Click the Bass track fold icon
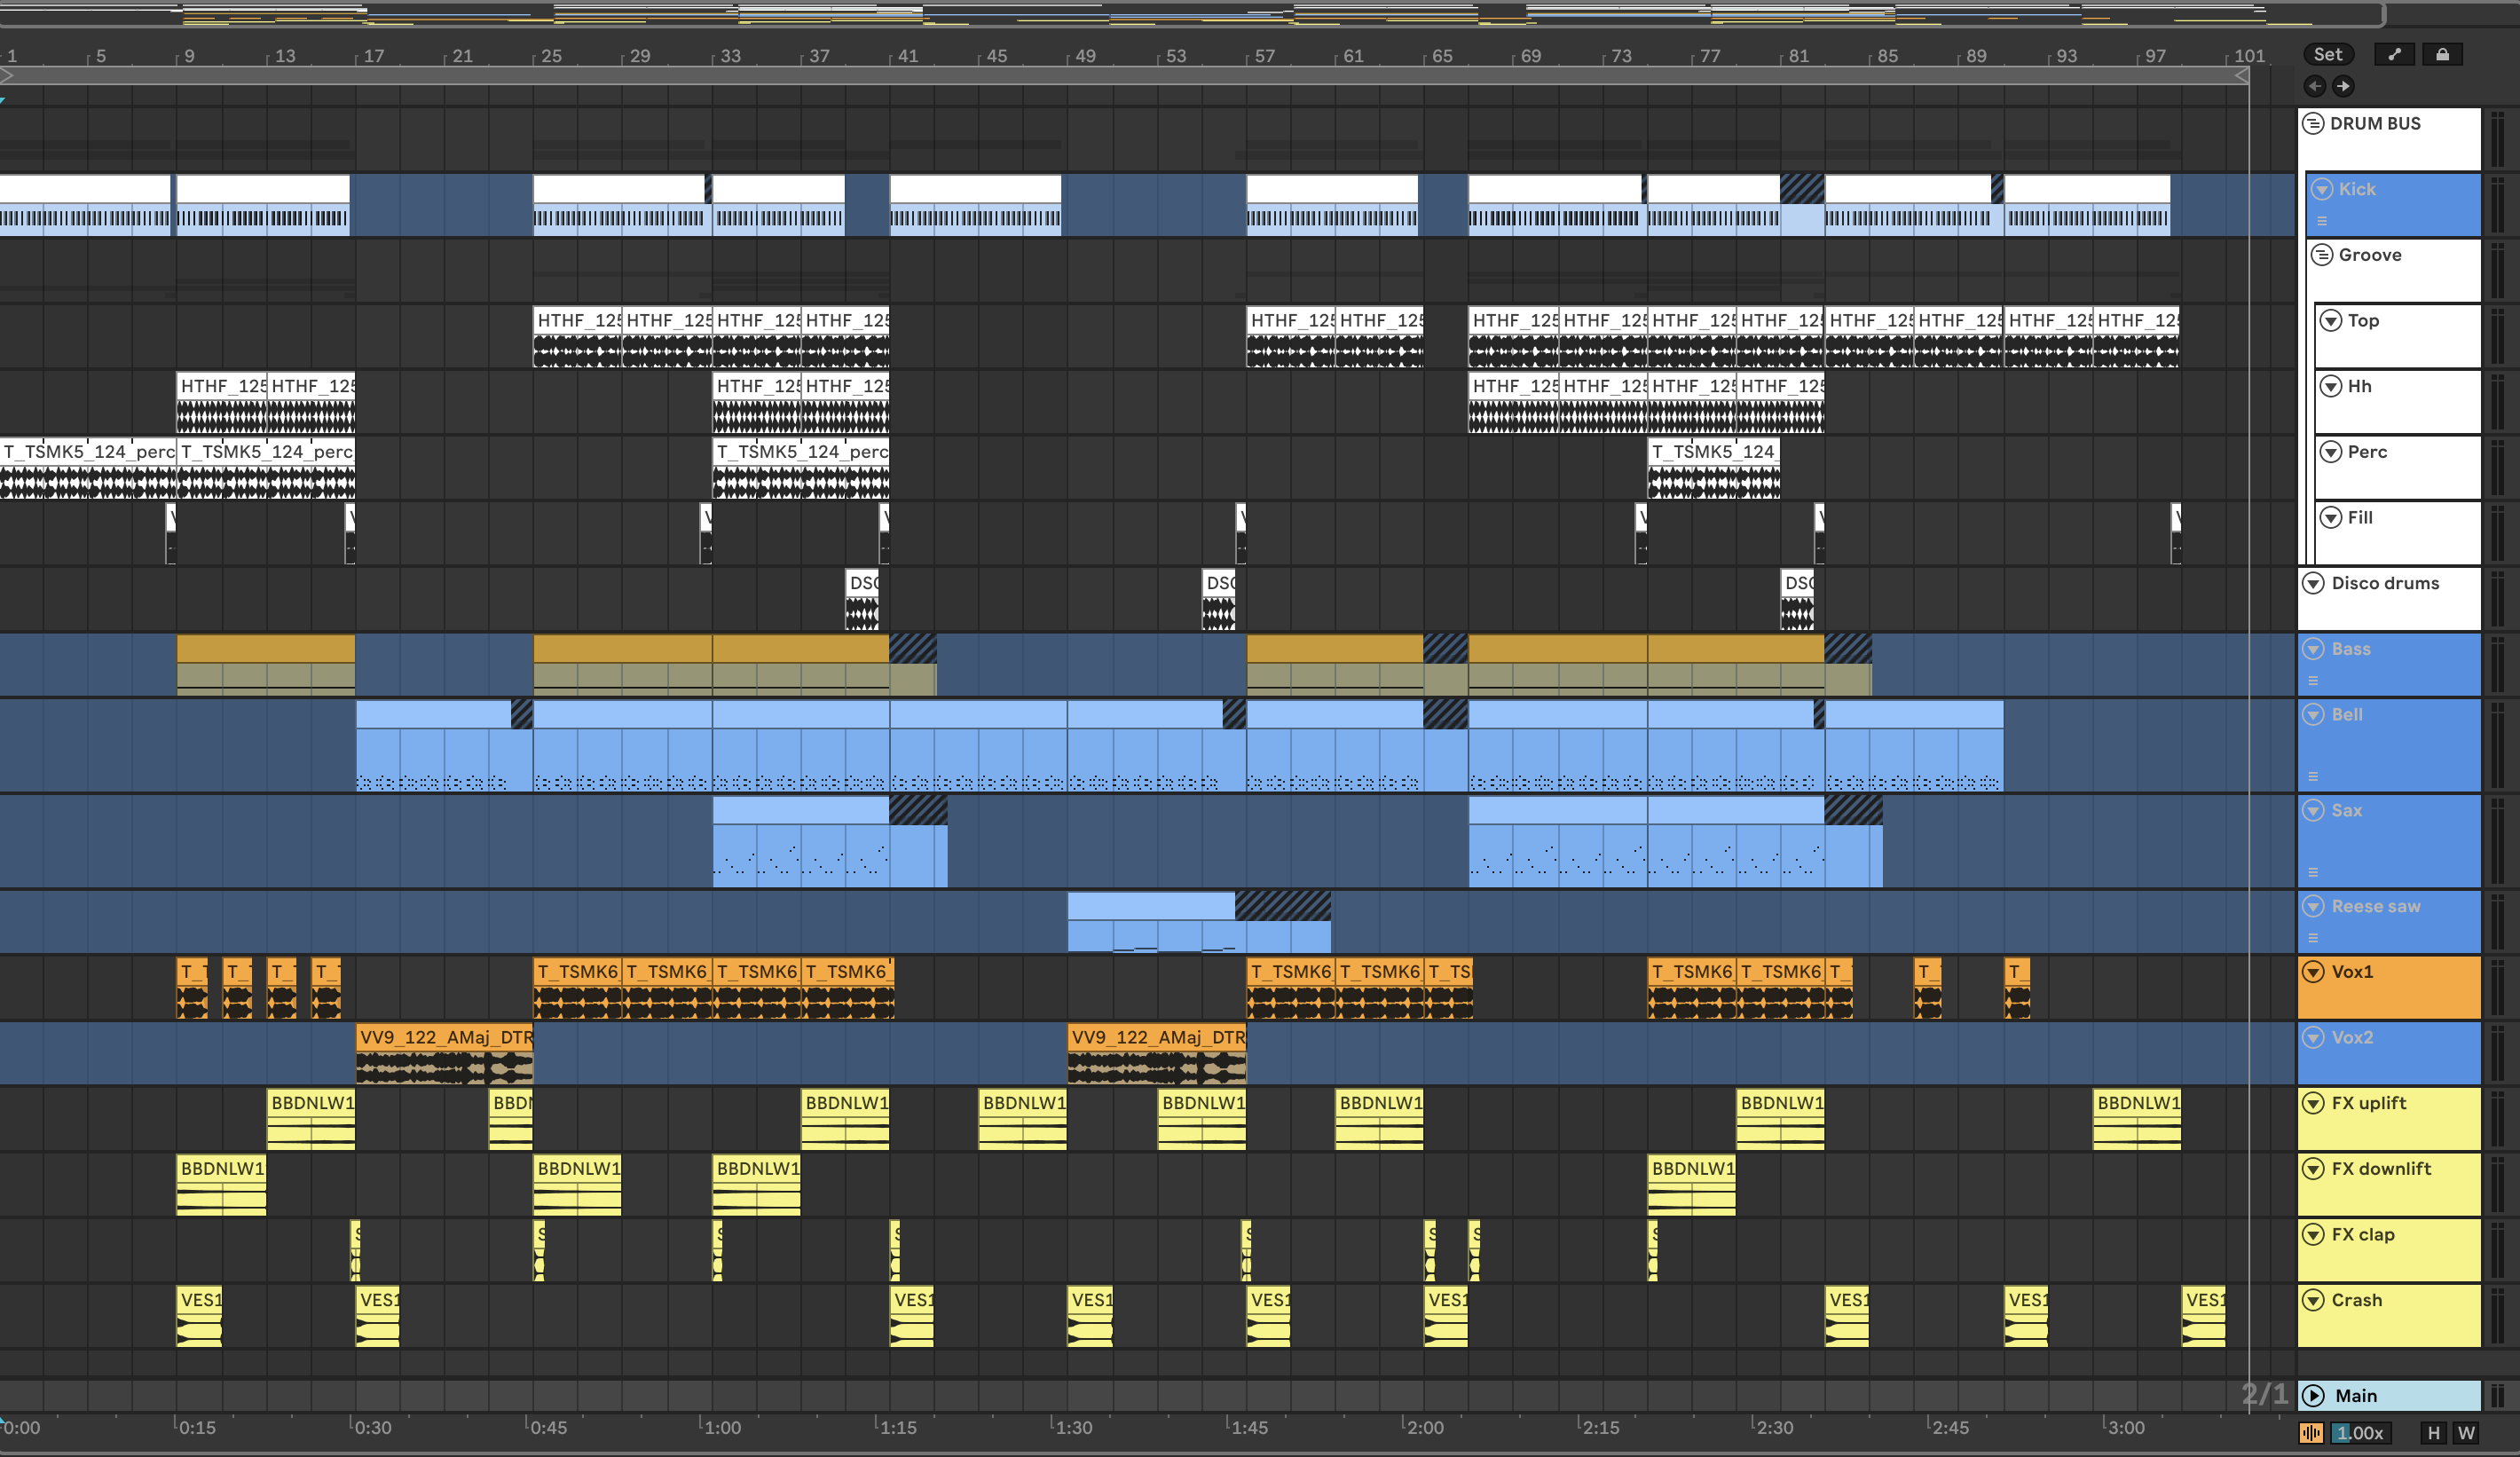Screen dimensions: 2520x1457 tap(2313, 649)
